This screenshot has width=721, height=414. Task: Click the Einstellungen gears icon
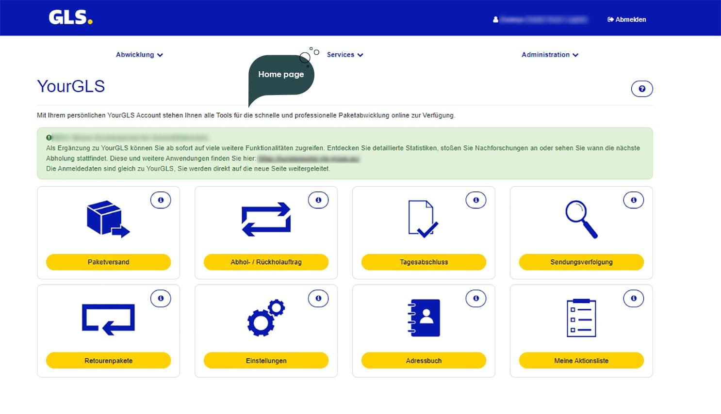266,318
